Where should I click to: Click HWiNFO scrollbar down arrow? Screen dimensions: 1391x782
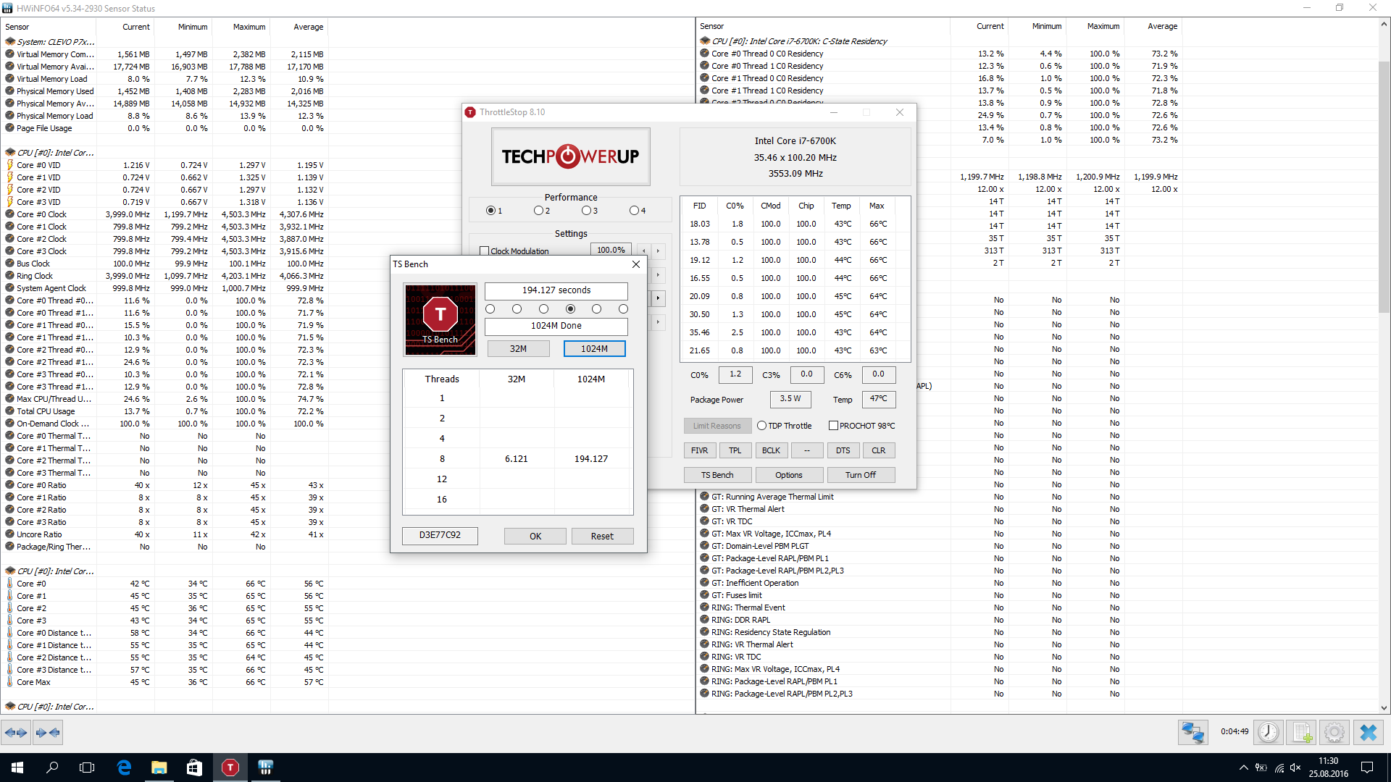1384,708
